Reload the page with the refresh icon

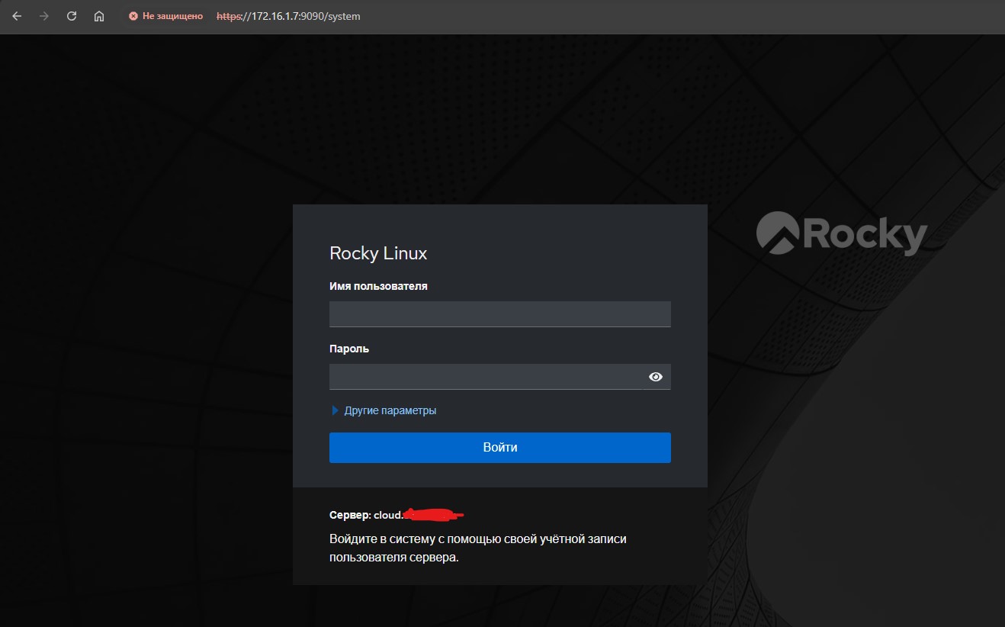(72, 16)
